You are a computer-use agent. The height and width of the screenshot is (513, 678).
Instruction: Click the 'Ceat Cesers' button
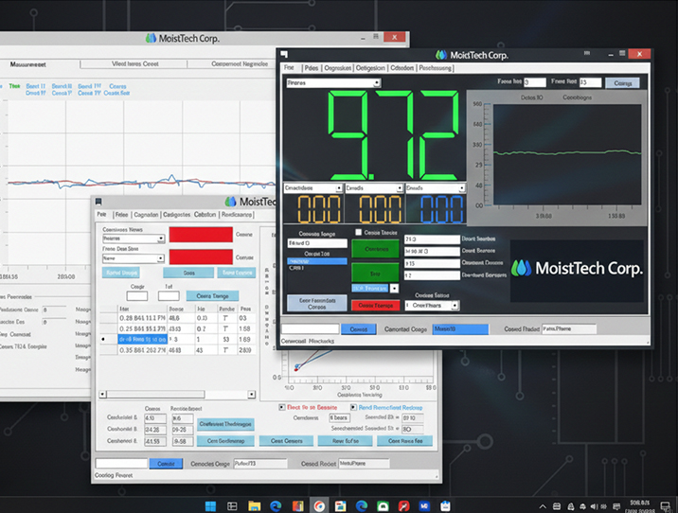coord(286,441)
